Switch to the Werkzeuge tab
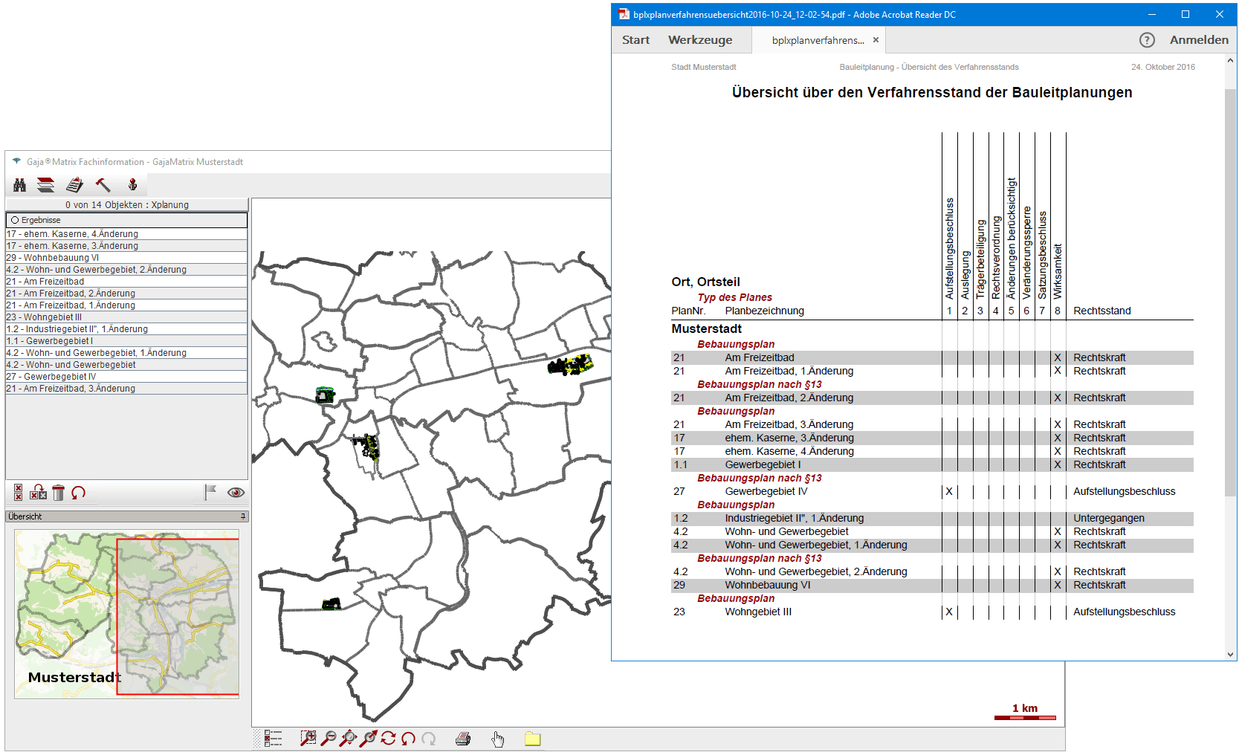 699,40
